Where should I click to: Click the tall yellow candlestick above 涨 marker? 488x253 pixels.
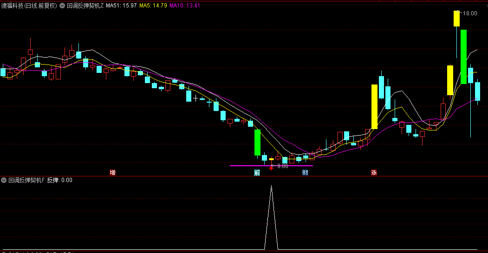coord(374,107)
